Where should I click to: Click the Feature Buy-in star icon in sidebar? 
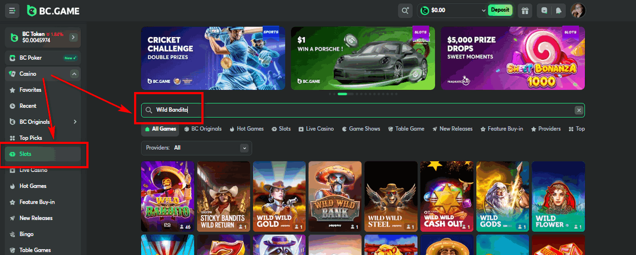(13, 202)
